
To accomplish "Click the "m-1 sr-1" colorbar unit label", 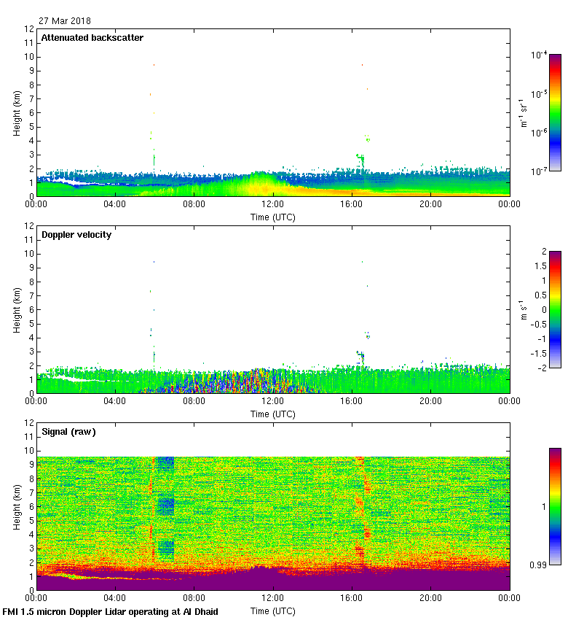I will pyautogui.click(x=523, y=112).
